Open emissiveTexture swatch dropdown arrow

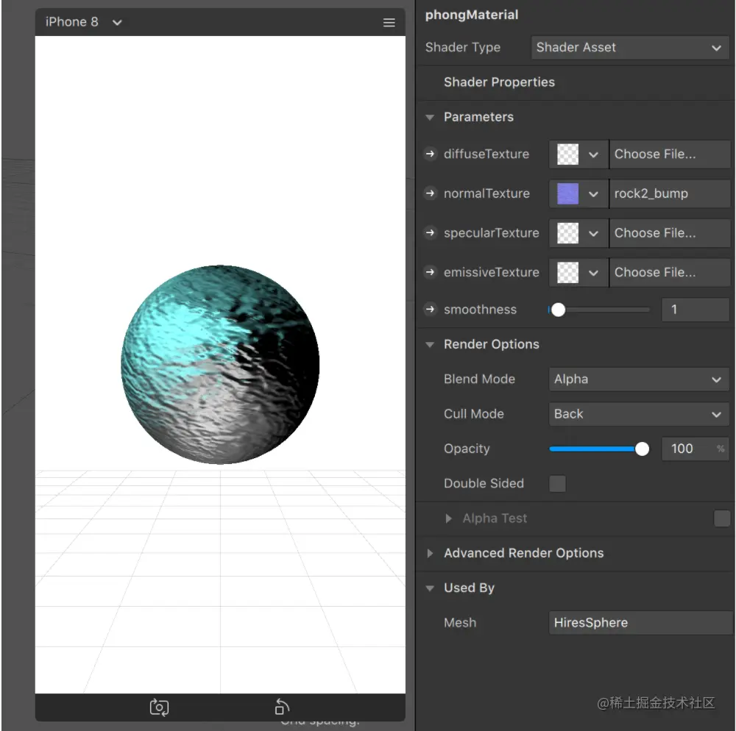[593, 273]
